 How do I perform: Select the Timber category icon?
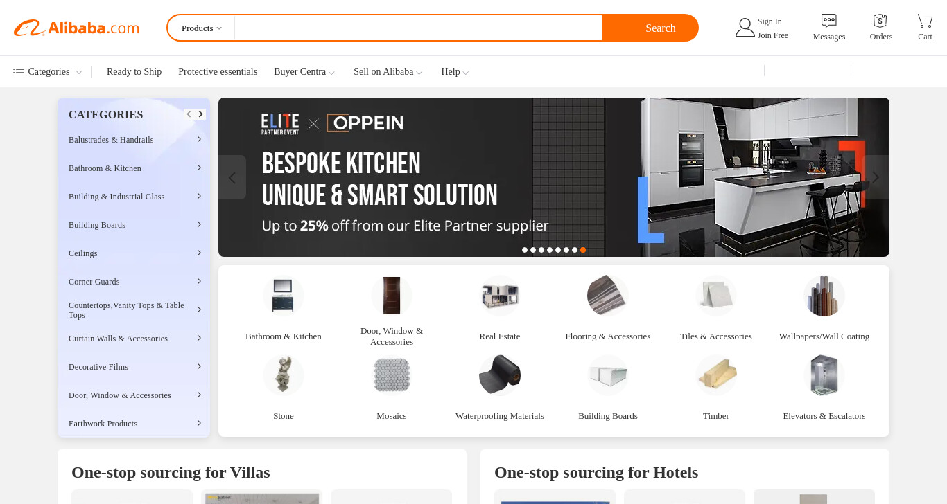pos(716,375)
